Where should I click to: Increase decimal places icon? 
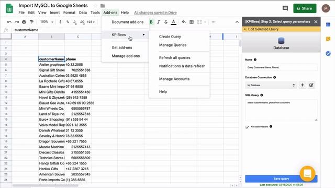coord(82,22)
